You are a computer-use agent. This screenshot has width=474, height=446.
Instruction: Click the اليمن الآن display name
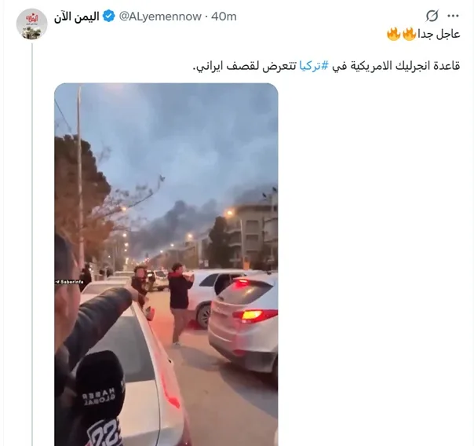[77, 16]
